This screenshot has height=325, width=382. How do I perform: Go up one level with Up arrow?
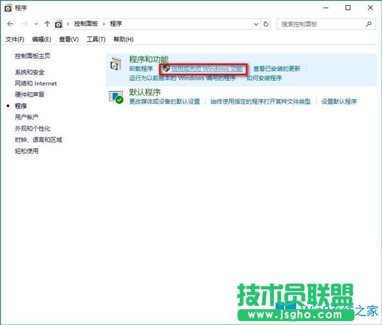click(47, 24)
